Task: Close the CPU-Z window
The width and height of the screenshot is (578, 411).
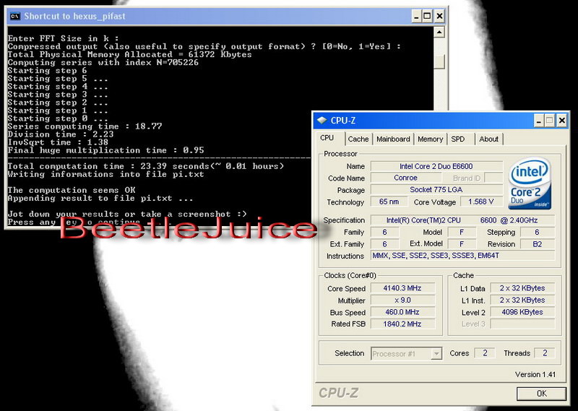Action: click(562, 121)
